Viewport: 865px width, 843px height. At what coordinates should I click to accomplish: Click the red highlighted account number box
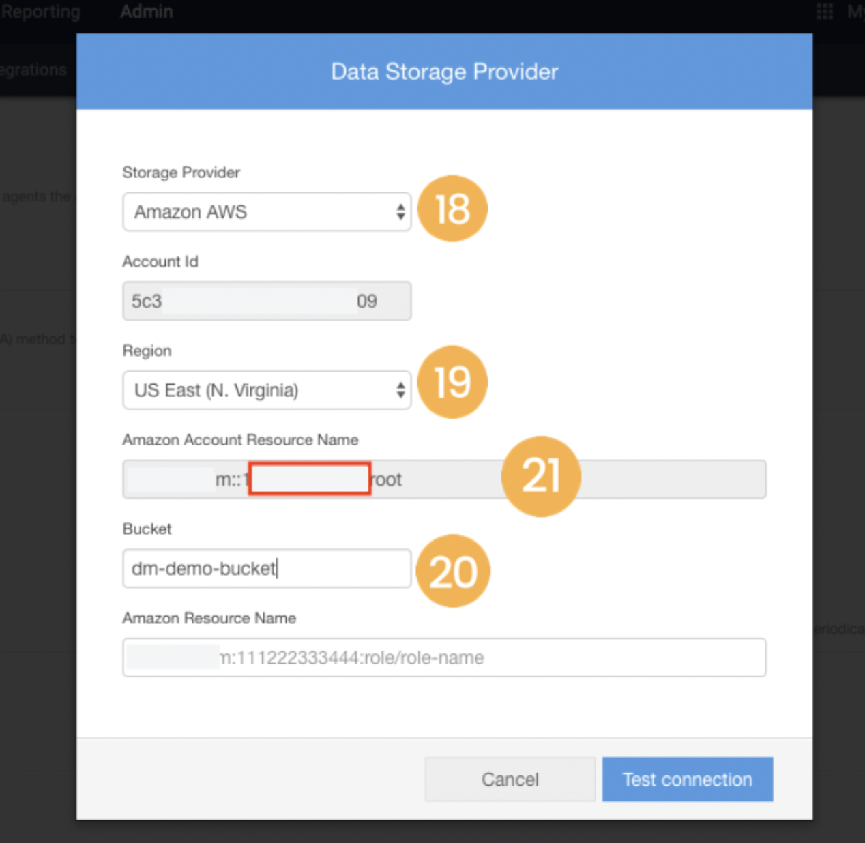(x=310, y=478)
